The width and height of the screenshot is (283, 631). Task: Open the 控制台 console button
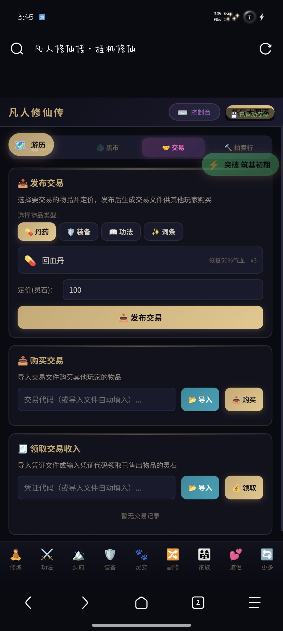194,112
